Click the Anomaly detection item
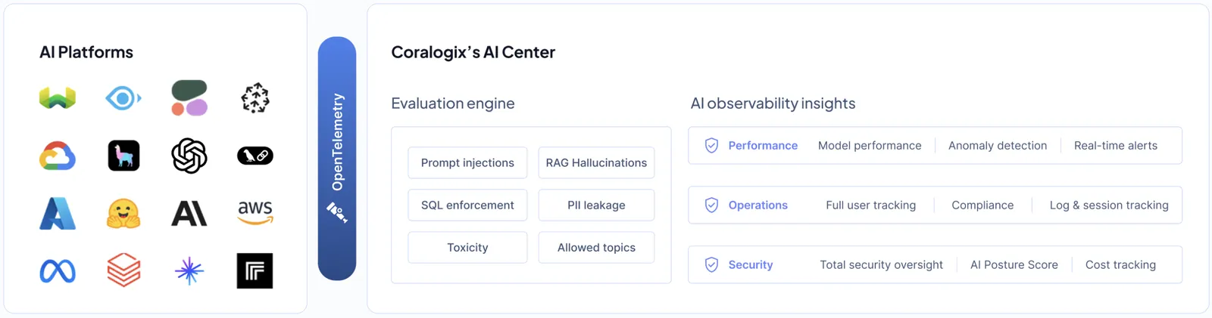Screen dimensions: 1212x318 tap(998, 146)
